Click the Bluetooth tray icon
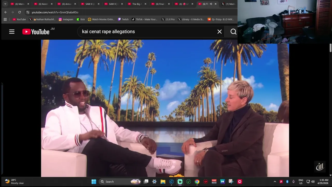The height and width of the screenshot is (187, 332). 287,182
